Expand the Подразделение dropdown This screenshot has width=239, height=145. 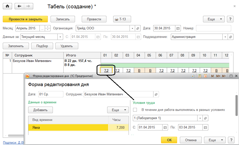coord(225,37)
